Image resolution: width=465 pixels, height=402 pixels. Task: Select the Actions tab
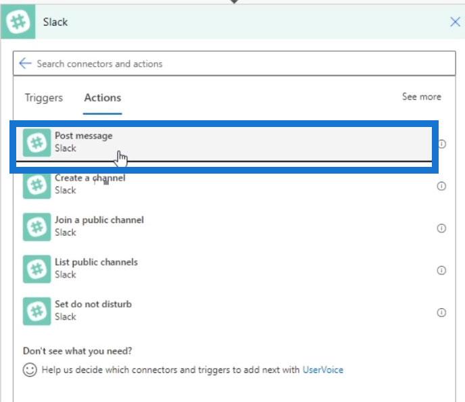pos(103,97)
